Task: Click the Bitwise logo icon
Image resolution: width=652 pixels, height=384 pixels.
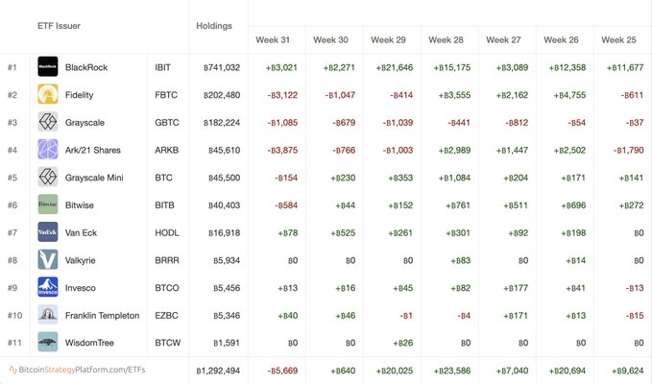Action: tap(48, 204)
